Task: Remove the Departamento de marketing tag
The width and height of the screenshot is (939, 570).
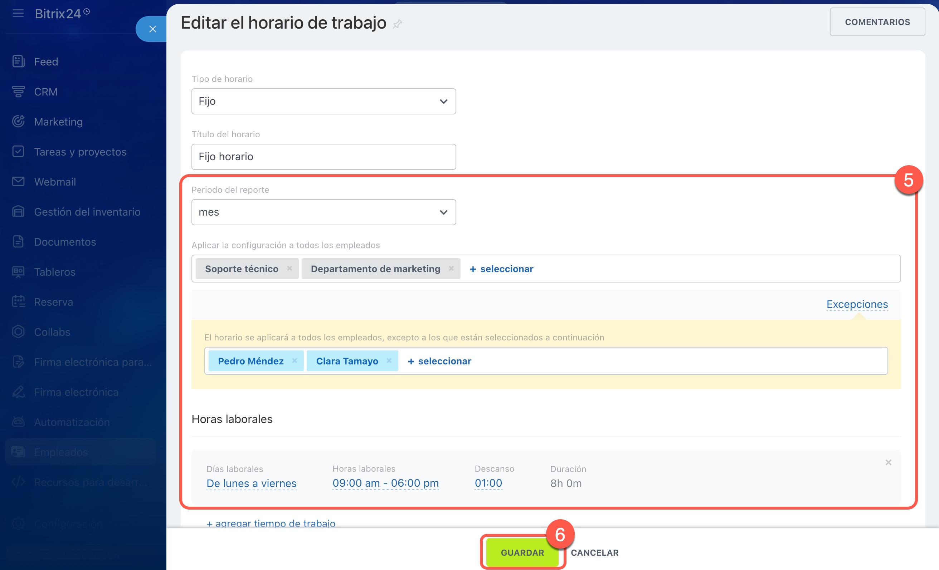Action: pos(451,269)
